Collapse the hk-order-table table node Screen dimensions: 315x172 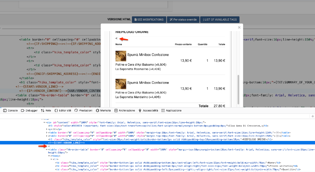click(47, 149)
